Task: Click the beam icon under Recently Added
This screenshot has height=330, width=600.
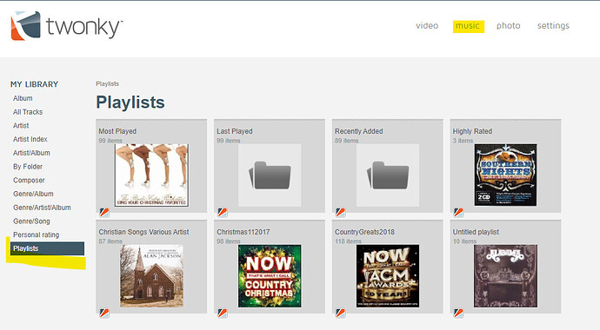Action: tap(341, 213)
